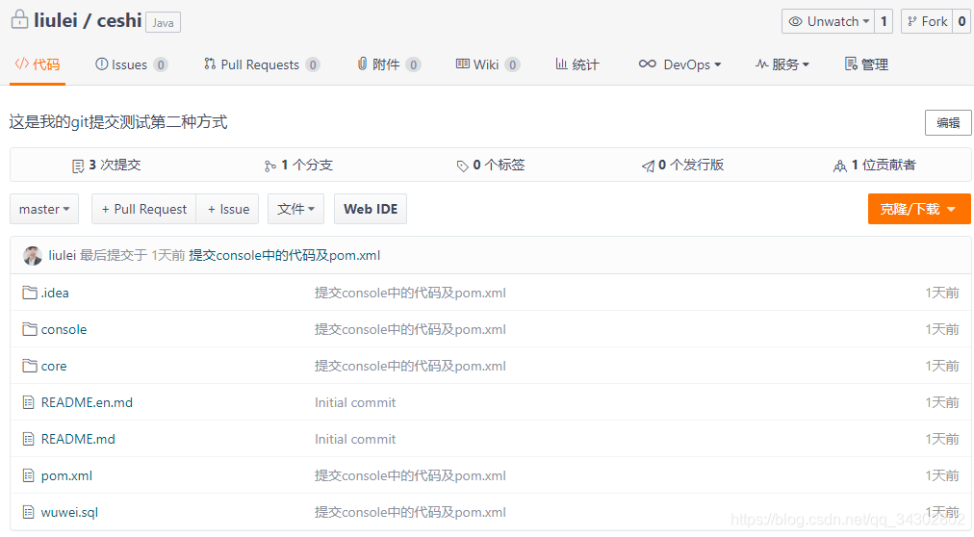
Task: Click the .idea folder icon
Action: point(30,293)
